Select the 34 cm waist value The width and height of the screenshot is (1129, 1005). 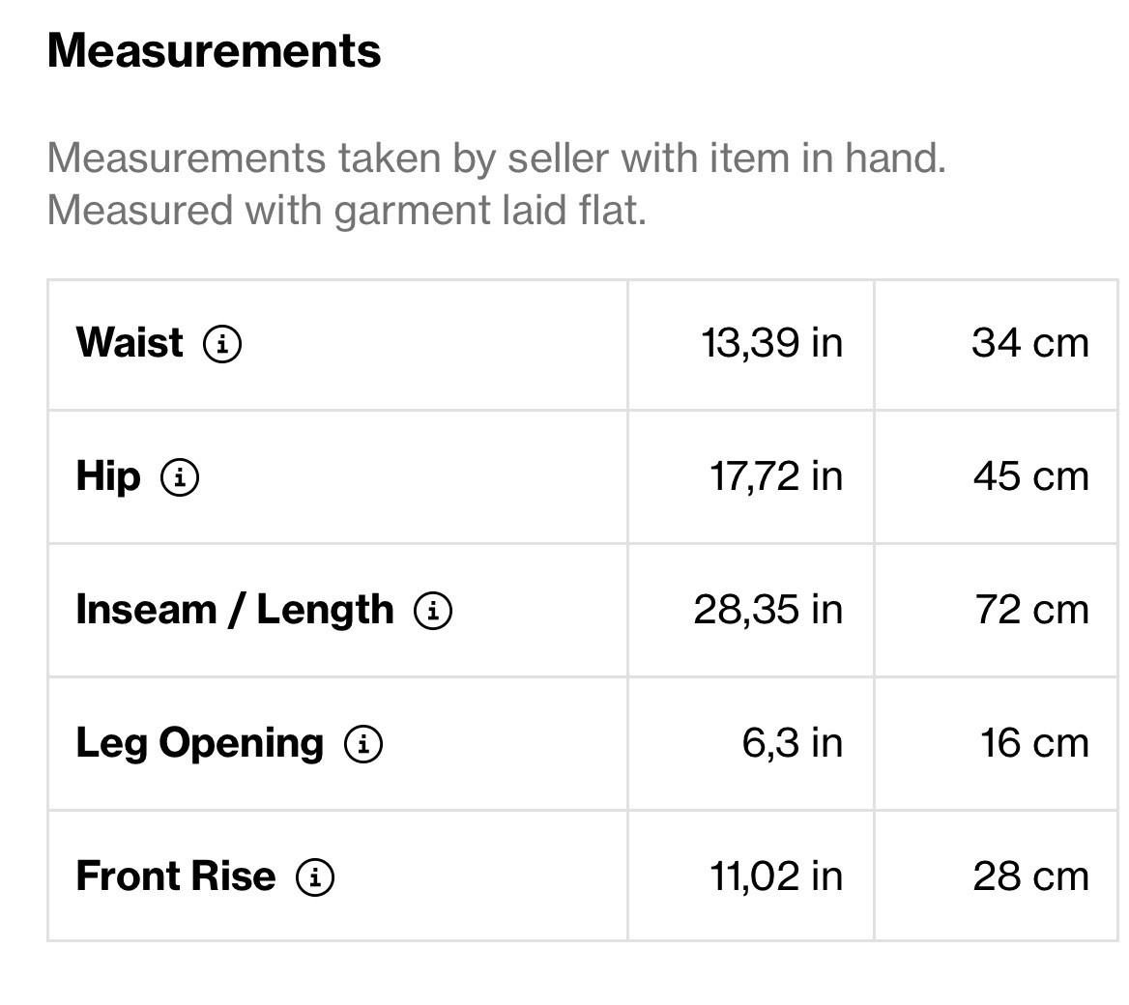pos(1030,343)
